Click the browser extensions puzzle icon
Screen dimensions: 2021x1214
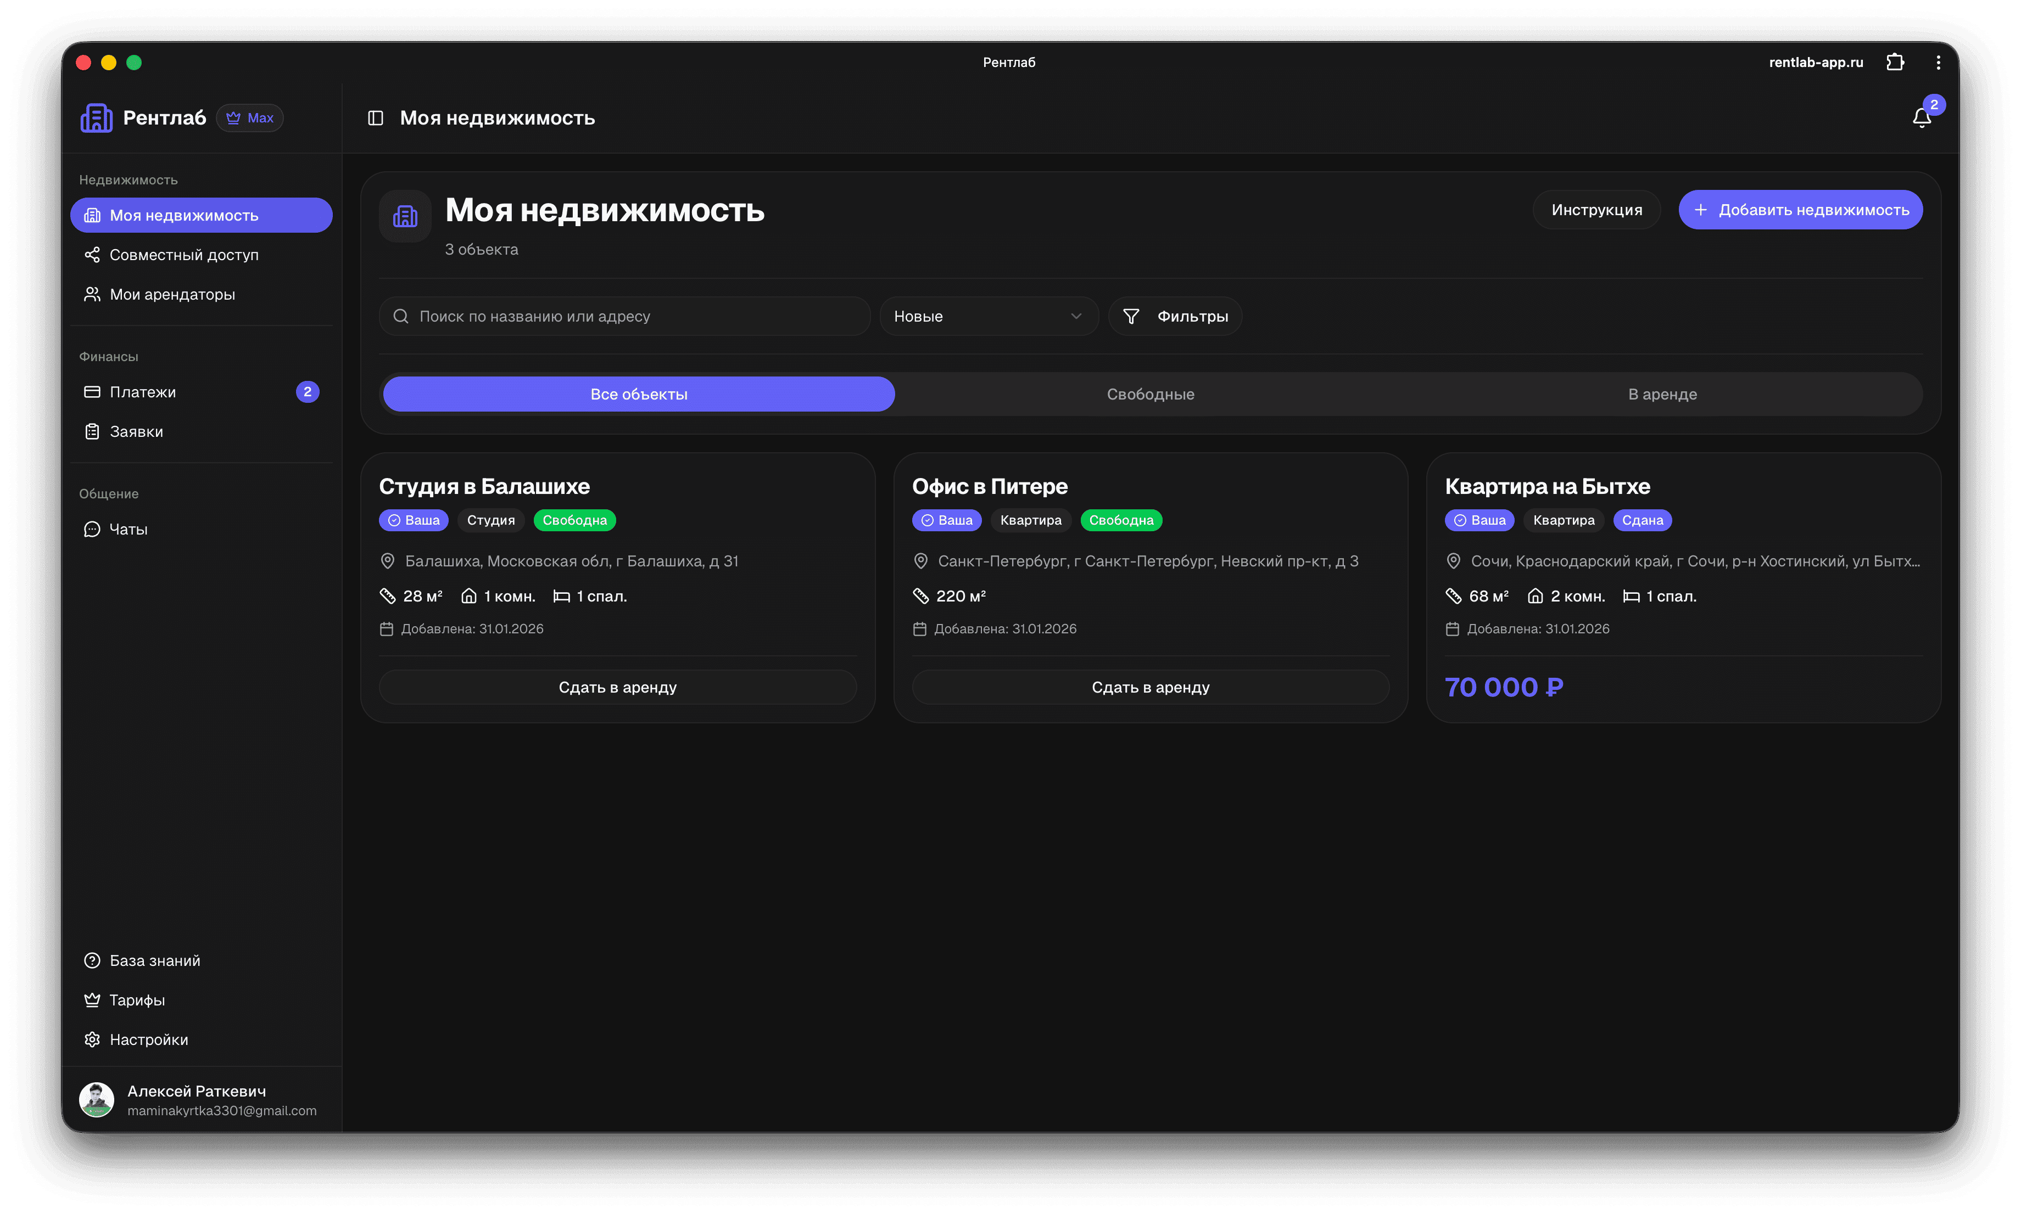(1894, 62)
